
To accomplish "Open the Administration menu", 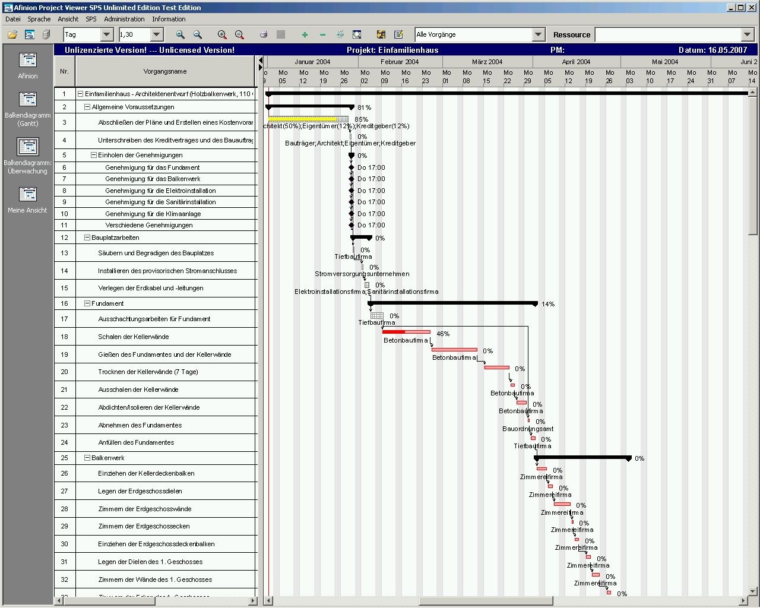I will [x=124, y=19].
